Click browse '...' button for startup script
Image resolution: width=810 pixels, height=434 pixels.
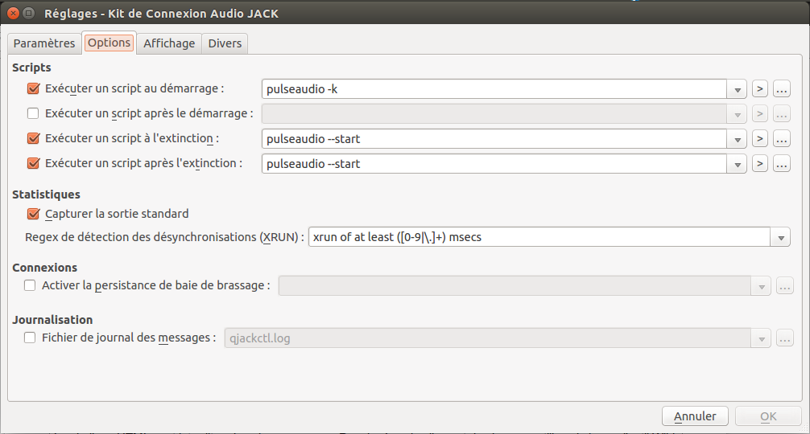pos(781,89)
